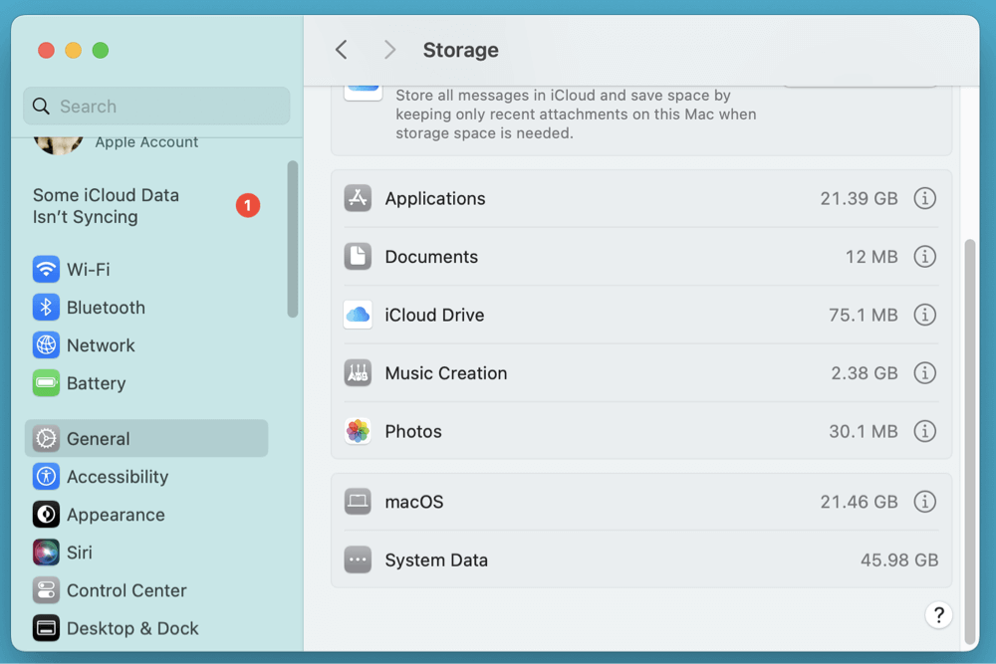This screenshot has height=664, width=996.
Task: Show storage info for Applications
Action: coord(924,198)
